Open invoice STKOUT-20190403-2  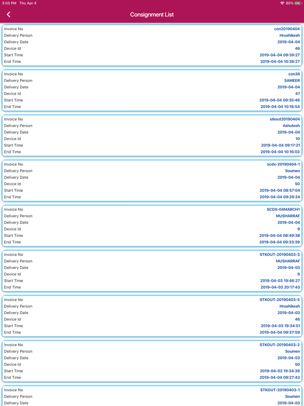[x=280, y=345]
